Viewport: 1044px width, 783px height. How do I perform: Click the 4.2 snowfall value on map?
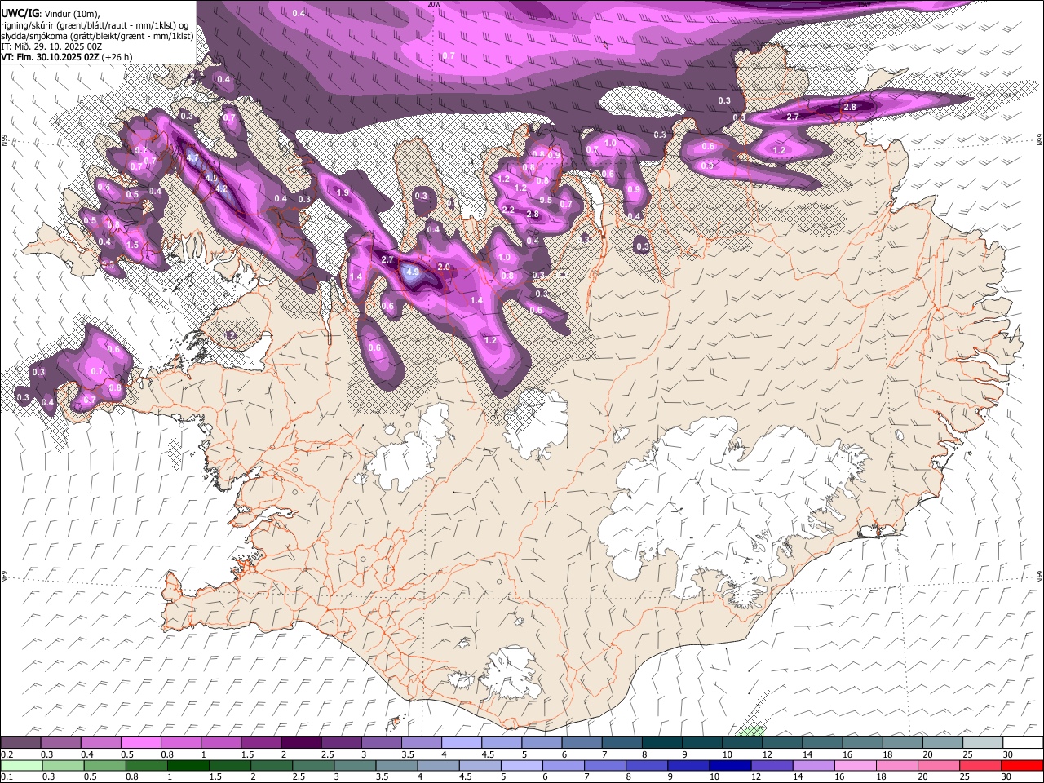pyautogui.click(x=221, y=188)
